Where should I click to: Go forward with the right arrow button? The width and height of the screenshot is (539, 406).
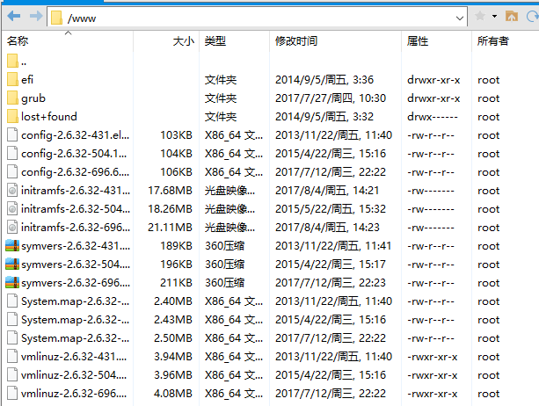(36, 16)
